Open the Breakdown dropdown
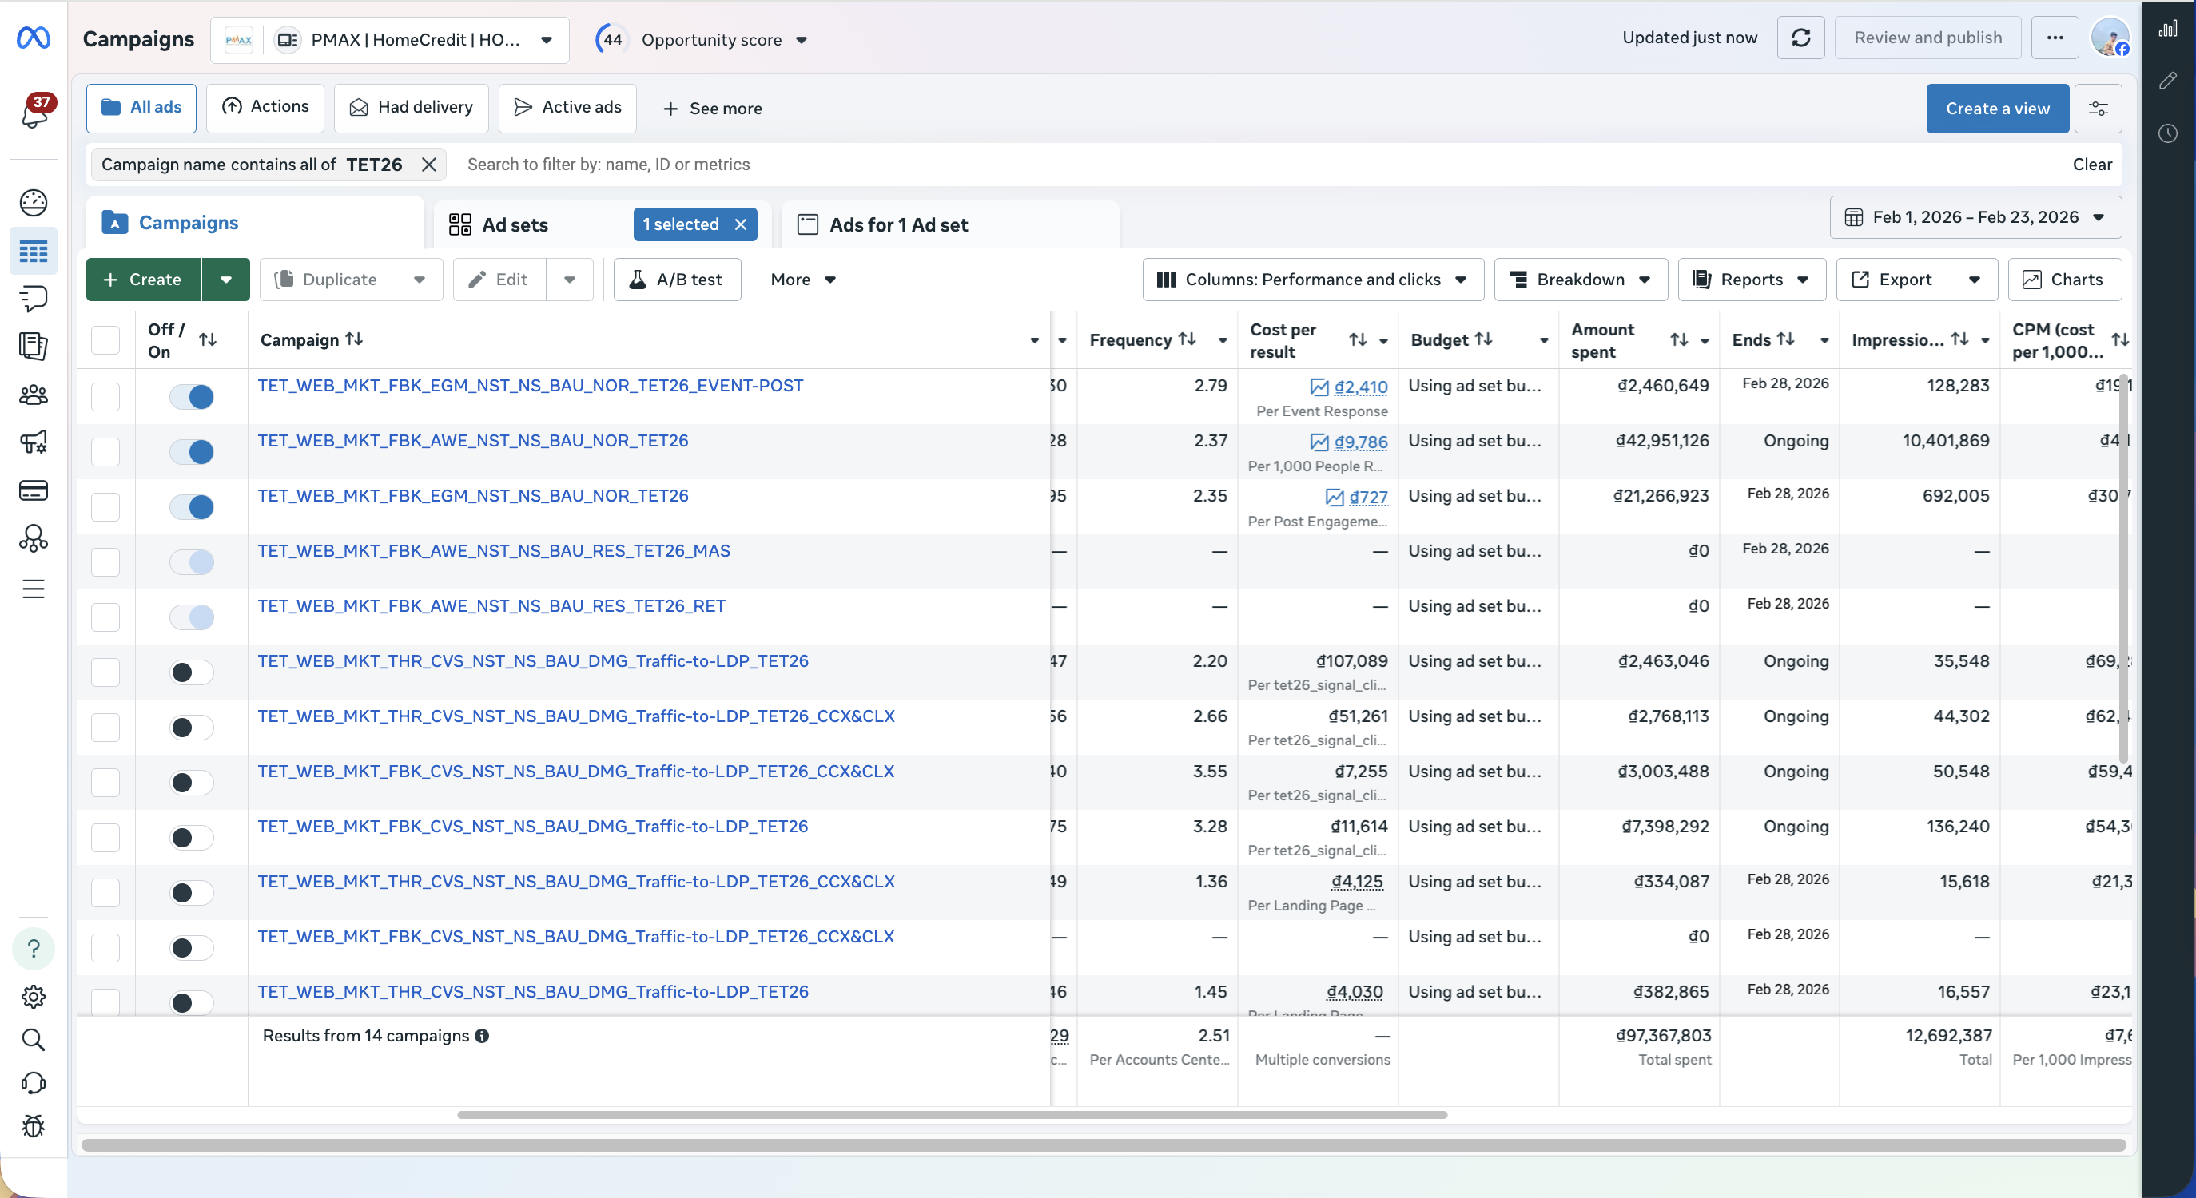This screenshot has height=1198, width=2196. [1580, 280]
